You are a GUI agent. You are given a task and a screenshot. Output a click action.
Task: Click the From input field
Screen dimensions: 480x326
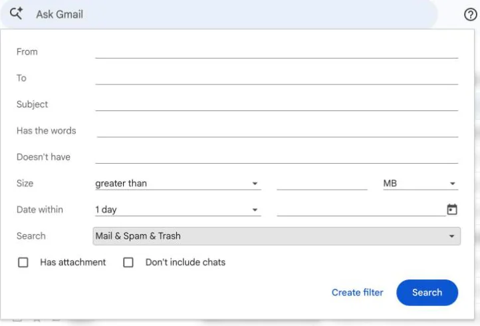point(277,51)
